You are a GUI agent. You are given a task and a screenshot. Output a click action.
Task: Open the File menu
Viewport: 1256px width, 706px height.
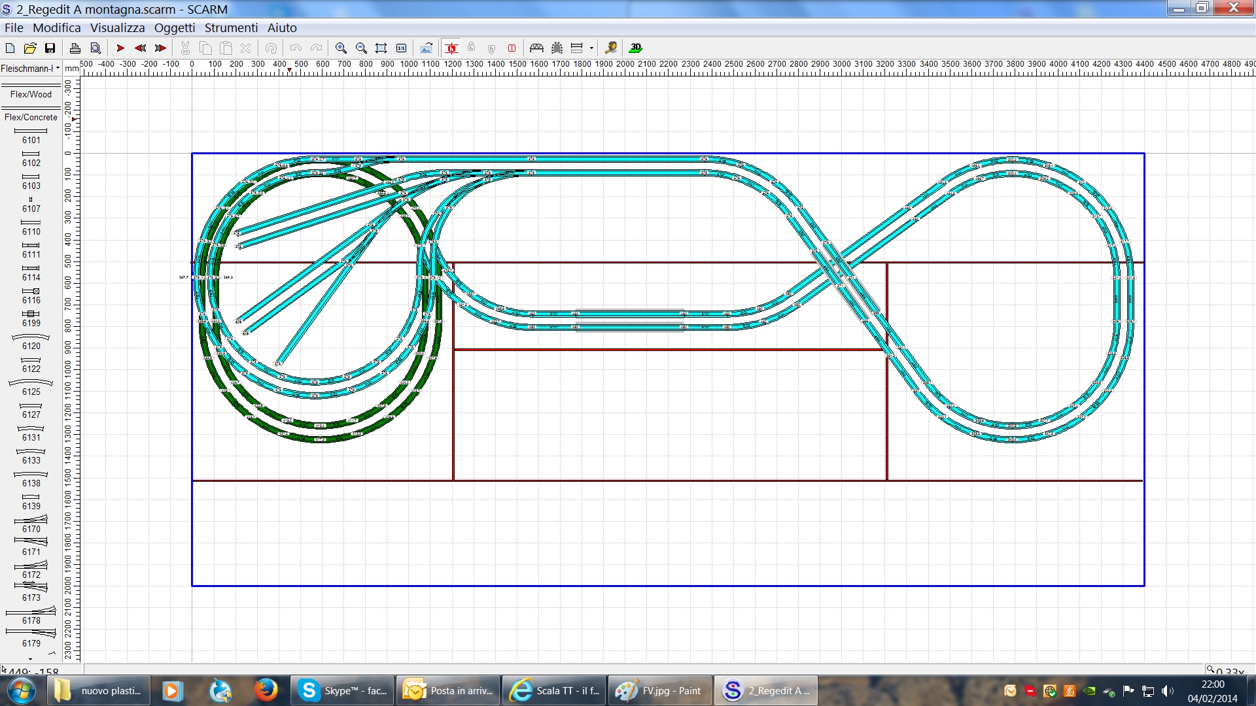click(14, 27)
